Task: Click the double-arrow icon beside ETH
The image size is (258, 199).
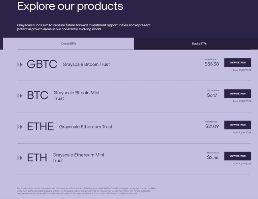Action: pos(20,158)
